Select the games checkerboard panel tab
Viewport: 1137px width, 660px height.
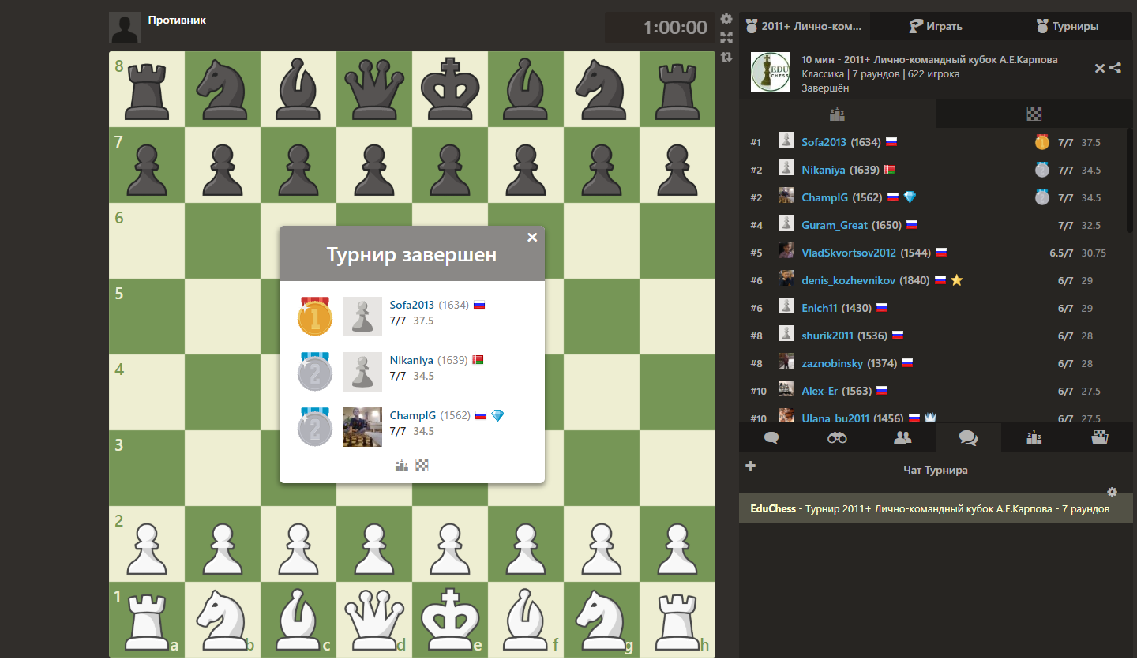tap(1034, 114)
